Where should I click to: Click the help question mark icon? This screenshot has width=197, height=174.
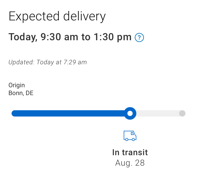coord(139,38)
